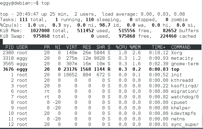Image resolution: width=203 pixels, height=129 pixels.
Task: Click the PID column header
Action: [10, 47]
